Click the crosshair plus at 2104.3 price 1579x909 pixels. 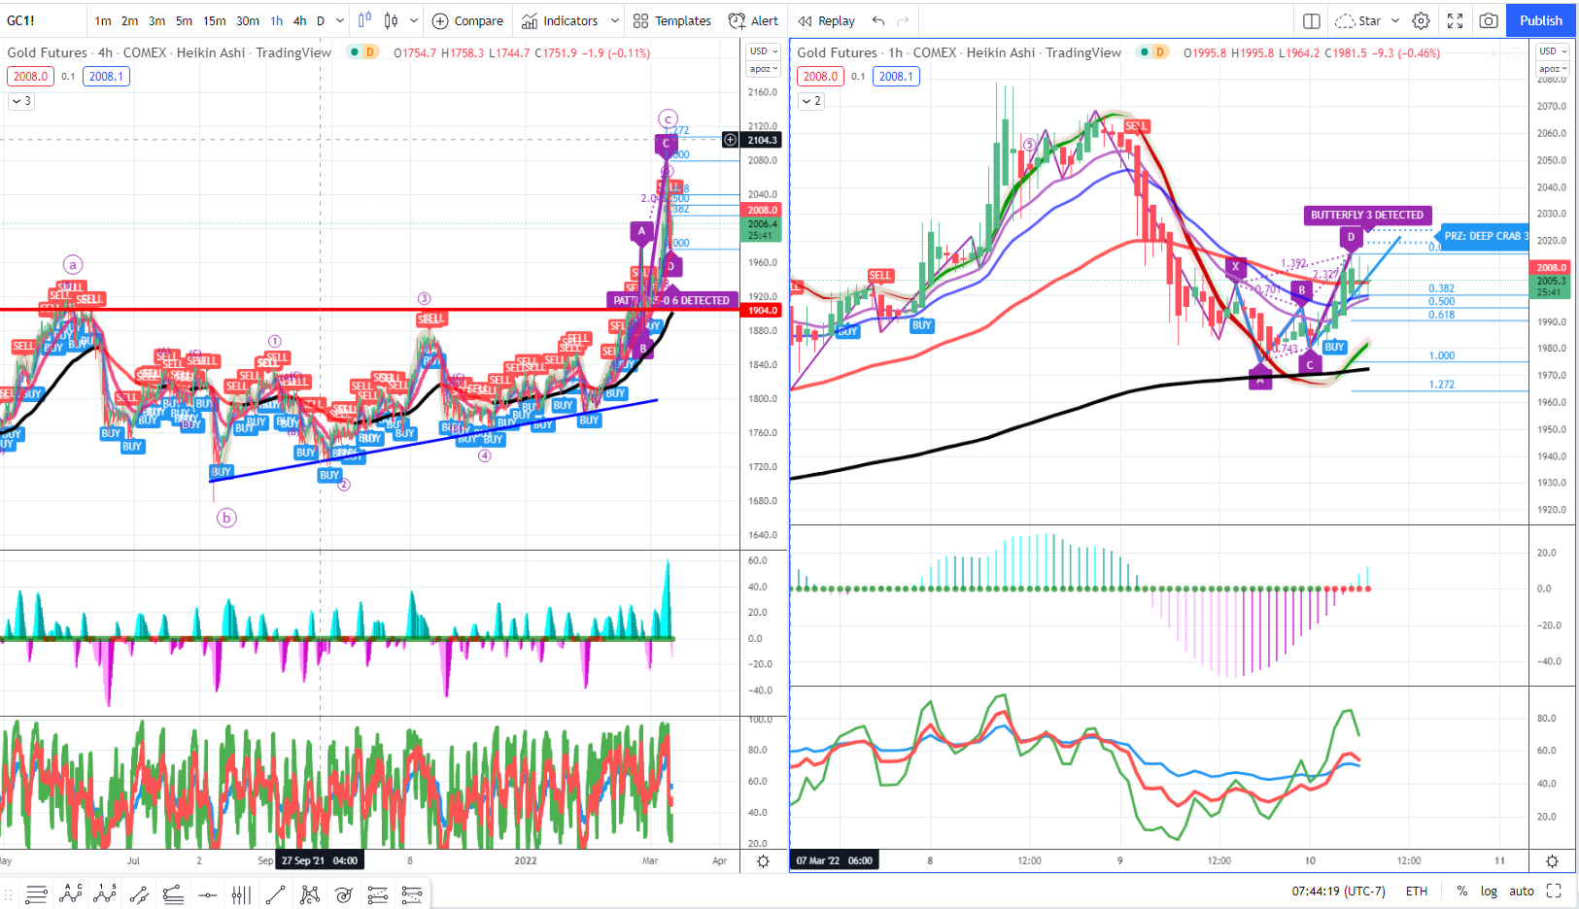[730, 140]
